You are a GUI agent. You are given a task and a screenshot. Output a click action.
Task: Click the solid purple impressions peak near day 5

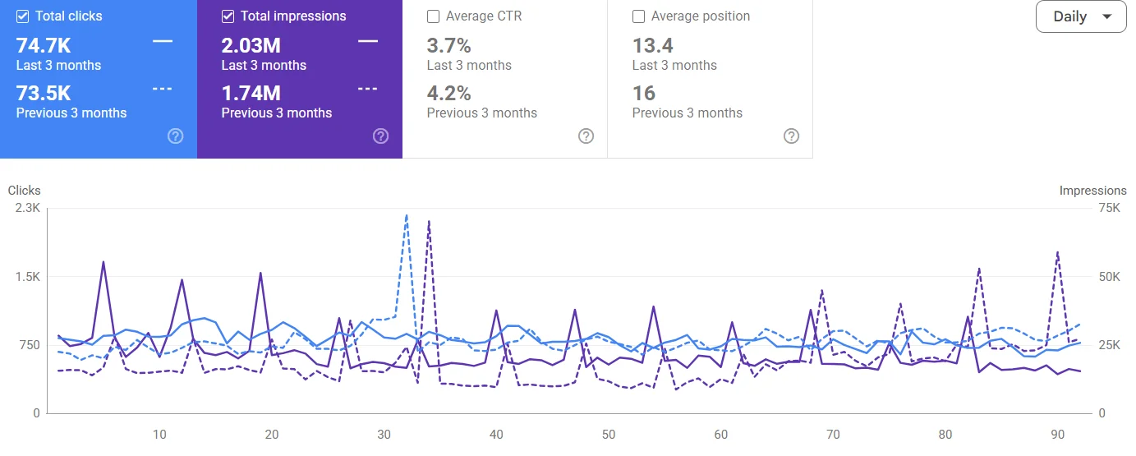103,263
